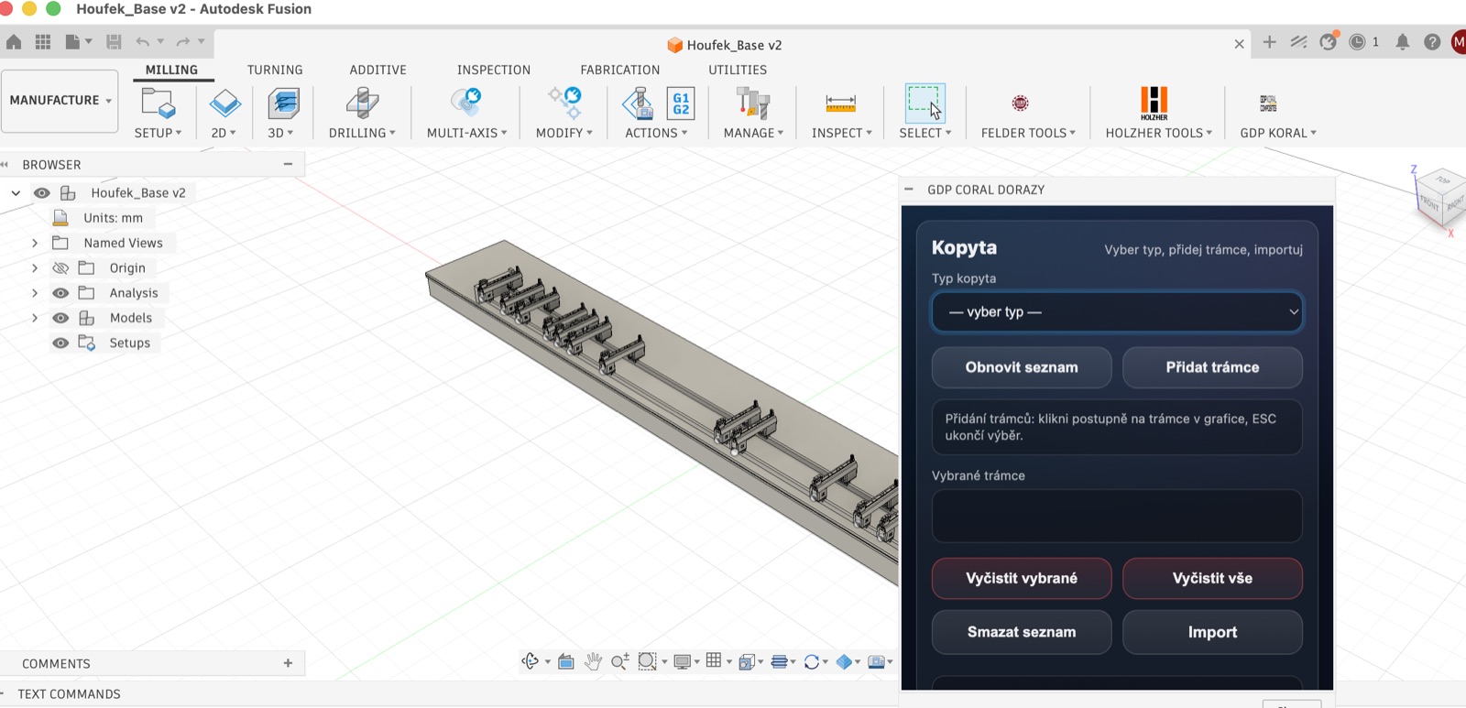This screenshot has width=1466, height=708.
Task: Open the File menu icon
Action: [x=73, y=42]
